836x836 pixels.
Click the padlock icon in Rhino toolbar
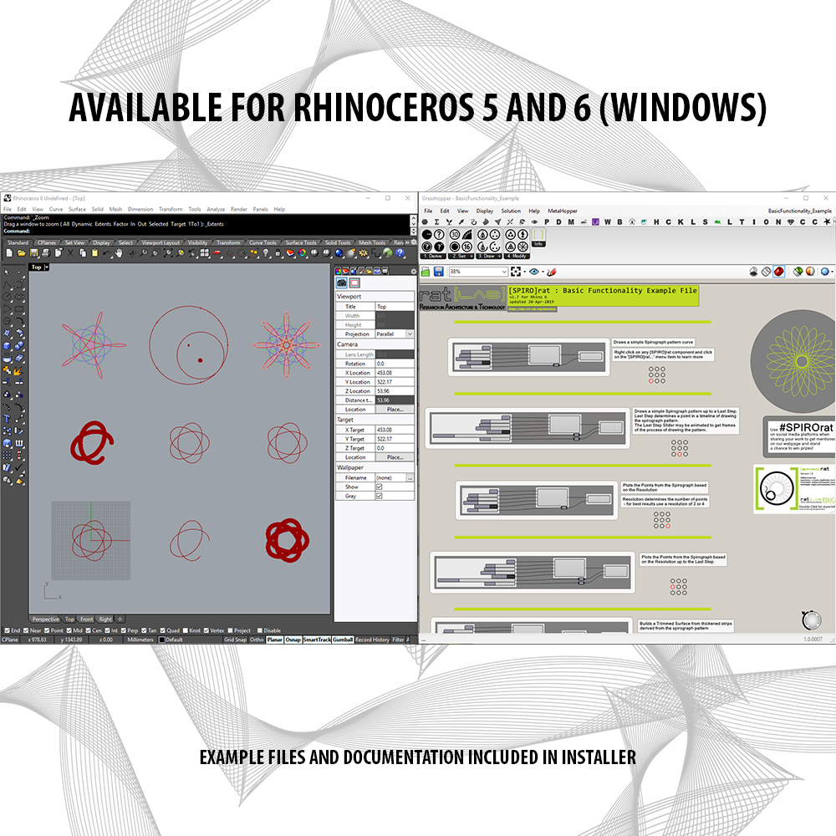pyautogui.click(x=278, y=252)
